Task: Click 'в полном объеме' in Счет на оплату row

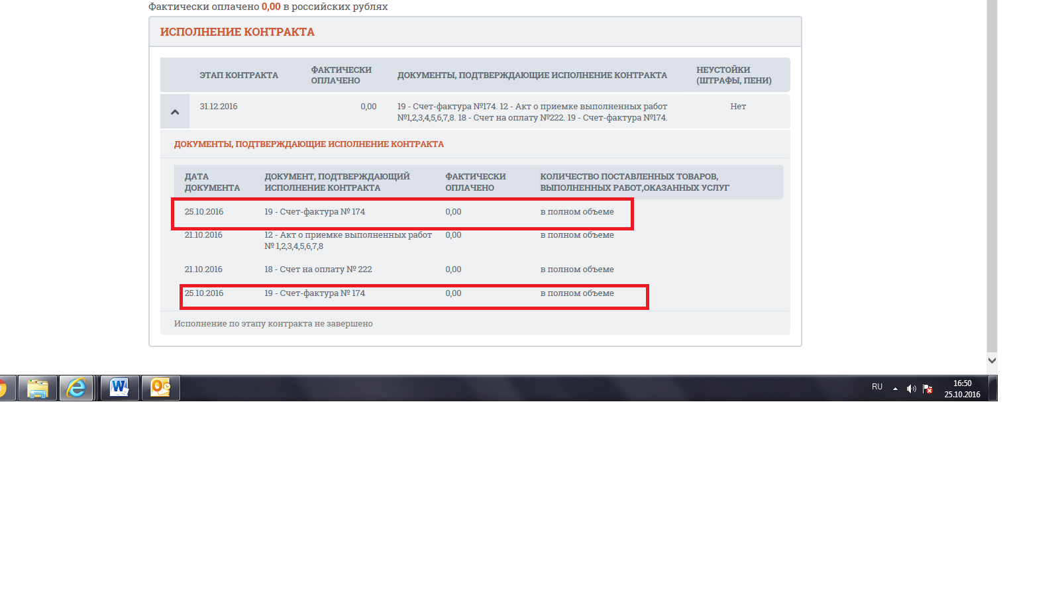Action: pyautogui.click(x=577, y=270)
